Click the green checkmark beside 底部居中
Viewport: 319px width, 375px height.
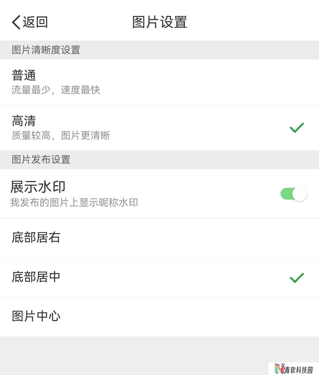click(x=297, y=278)
